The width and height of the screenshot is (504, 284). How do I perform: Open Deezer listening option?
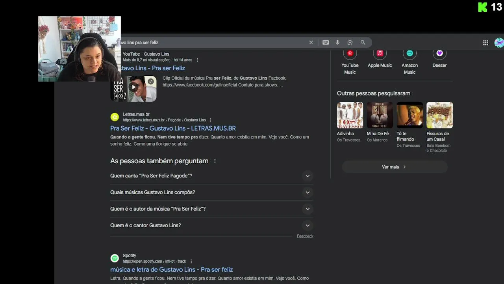tap(439, 59)
